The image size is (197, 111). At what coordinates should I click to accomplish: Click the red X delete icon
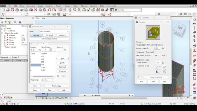point(36,10)
